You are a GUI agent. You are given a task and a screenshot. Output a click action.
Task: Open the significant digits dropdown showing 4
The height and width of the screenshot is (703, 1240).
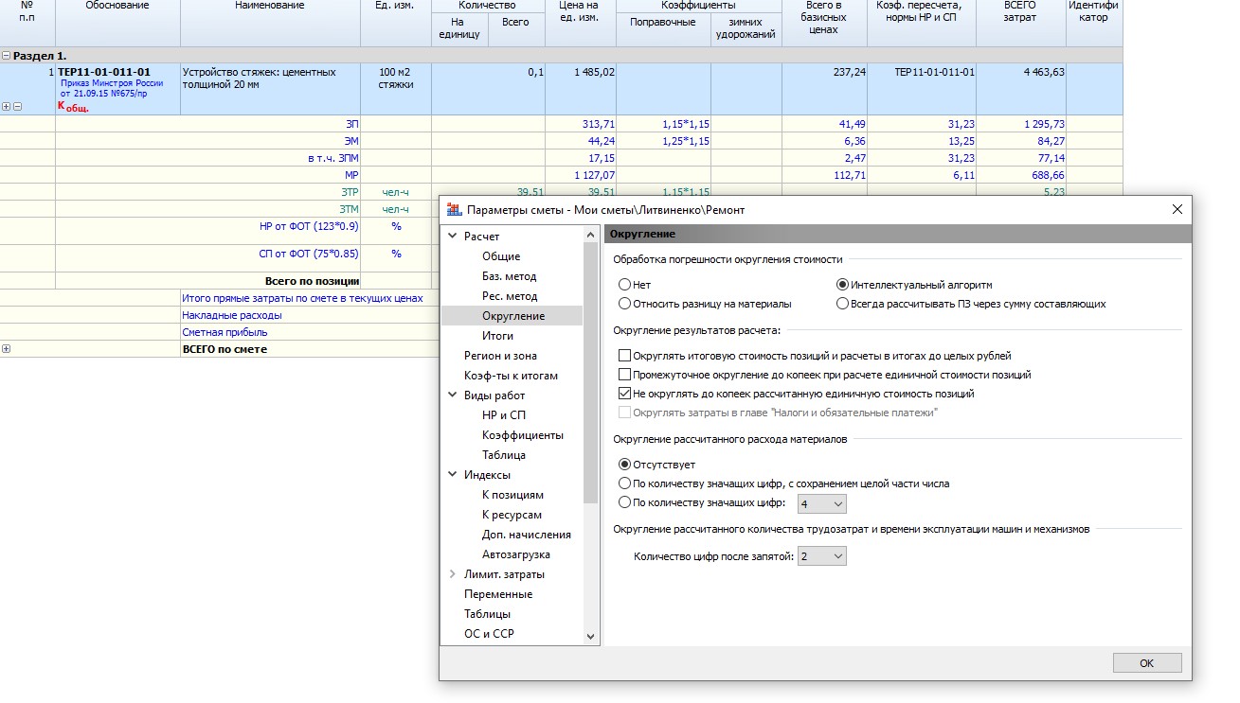822,504
